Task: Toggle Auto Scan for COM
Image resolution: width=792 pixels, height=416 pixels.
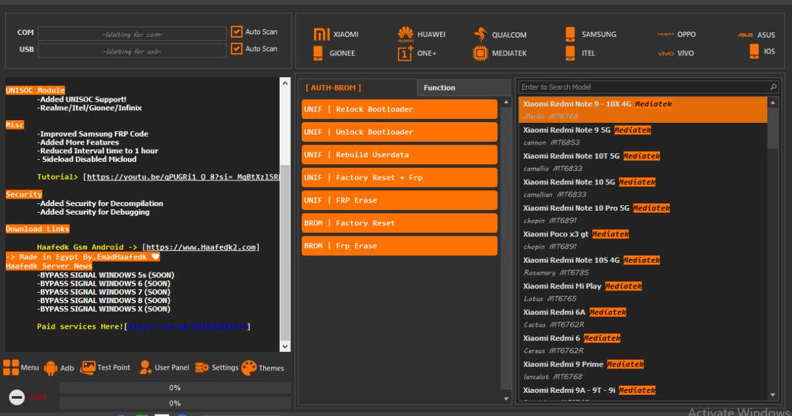Action: [237, 32]
